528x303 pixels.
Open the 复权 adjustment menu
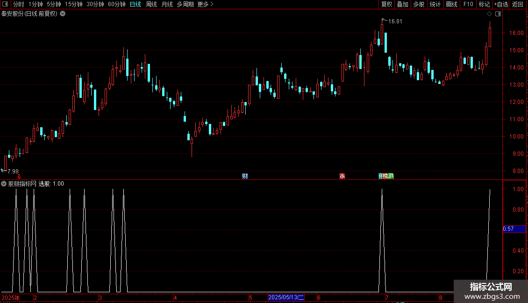pos(386,4)
